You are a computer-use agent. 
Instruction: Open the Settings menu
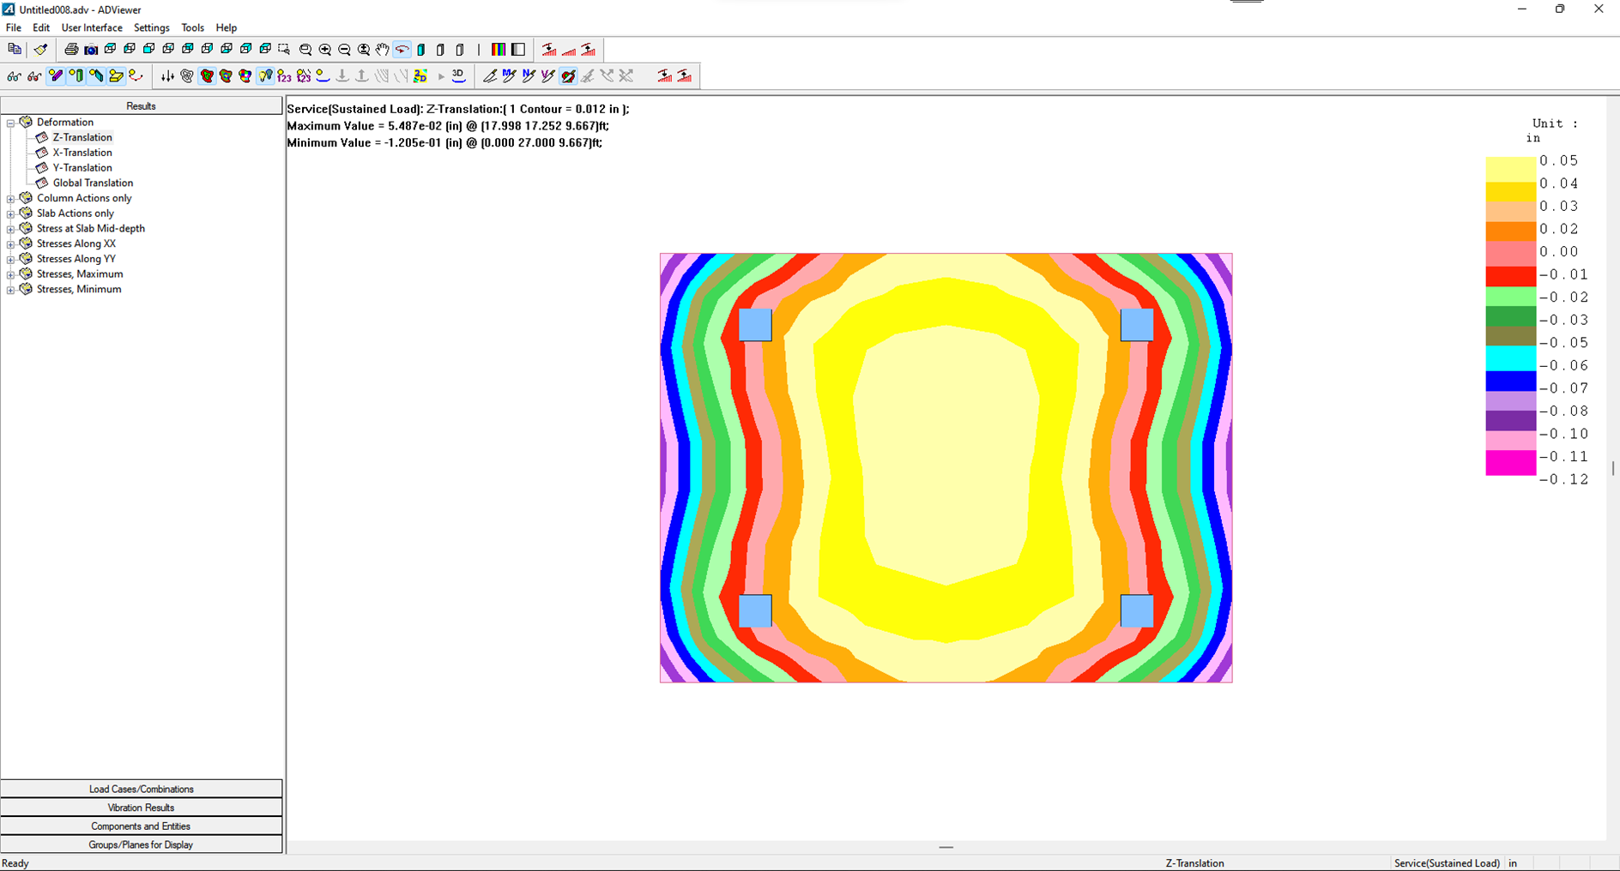pos(151,27)
